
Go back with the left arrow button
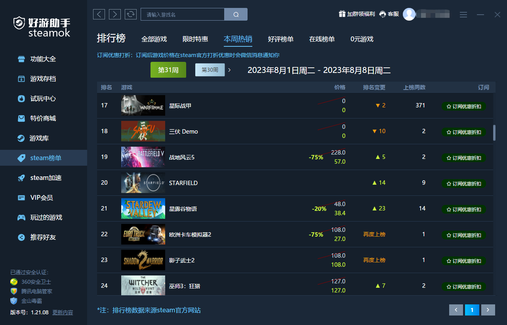pyautogui.click(x=99, y=14)
